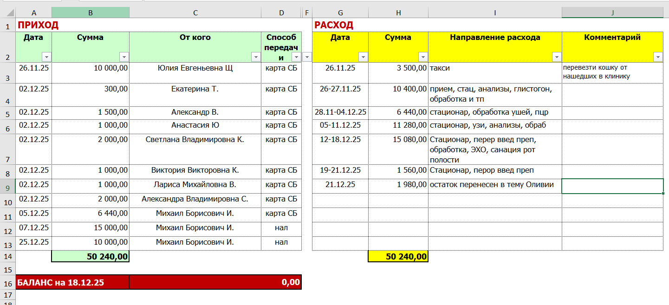
Task: Click the filter arrow in column F
Action: [x=307, y=57]
